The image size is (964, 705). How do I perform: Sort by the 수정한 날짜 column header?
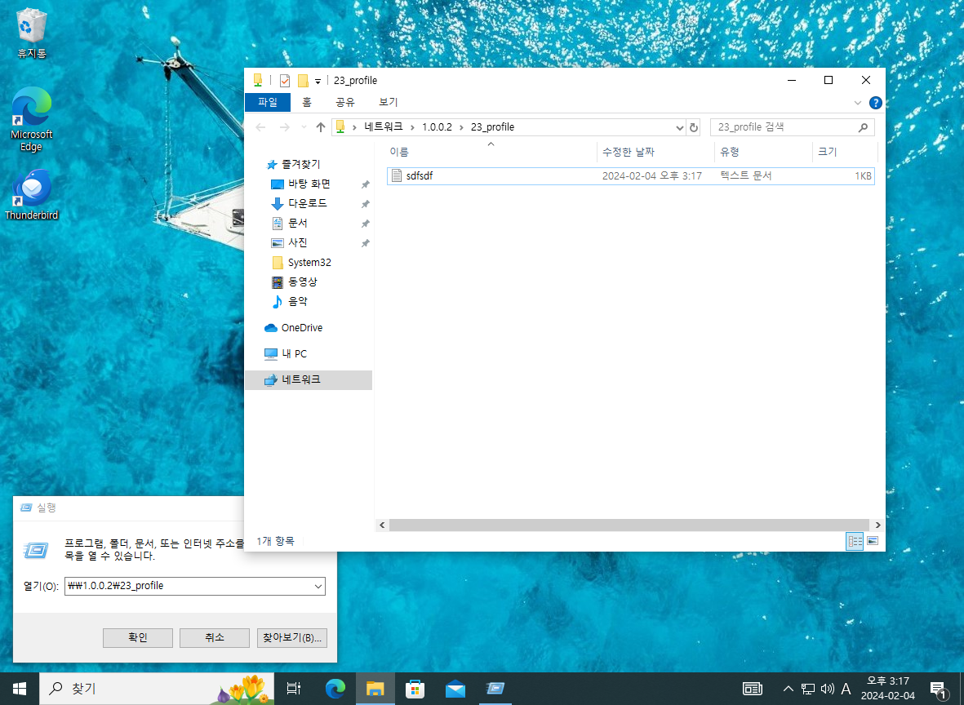tap(655, 152)
